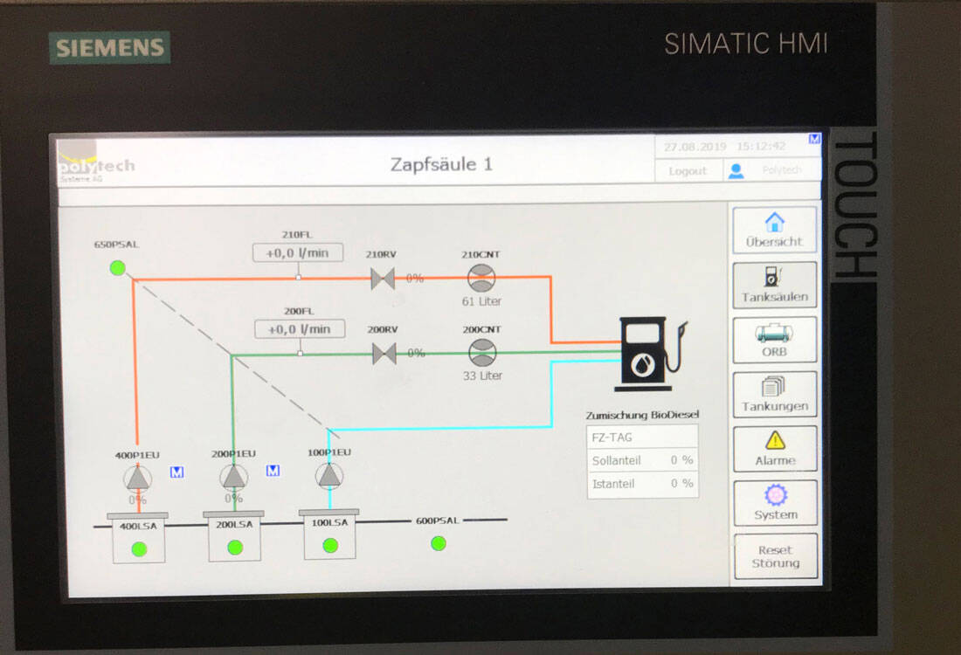The height and width of the screenshot is (655, 961).
Task: Click the 600PSAL green status indicator
Action: pos(439,543)
